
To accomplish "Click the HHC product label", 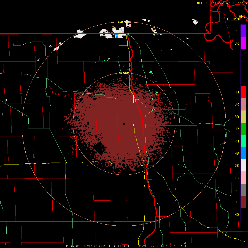I will pos(242,17).
